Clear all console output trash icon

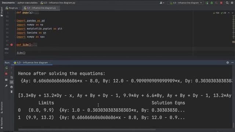[11, 92]
